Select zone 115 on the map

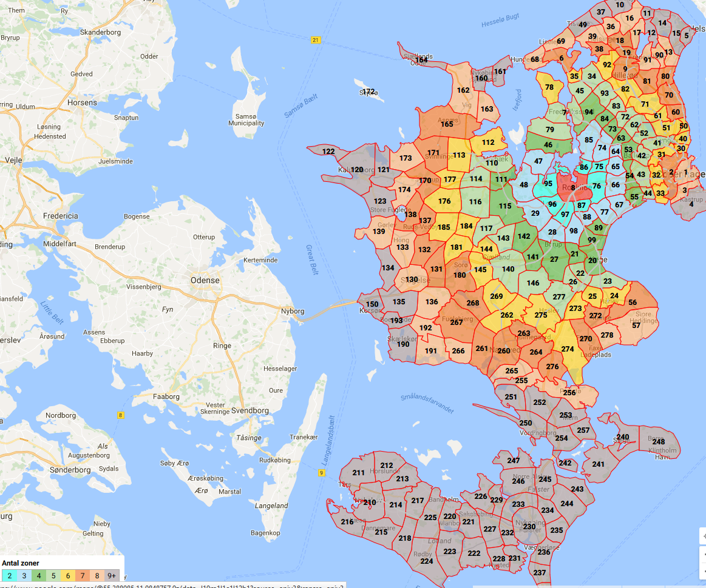[505, 206]
